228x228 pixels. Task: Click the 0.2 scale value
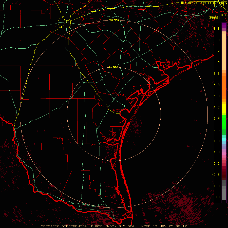217,164
